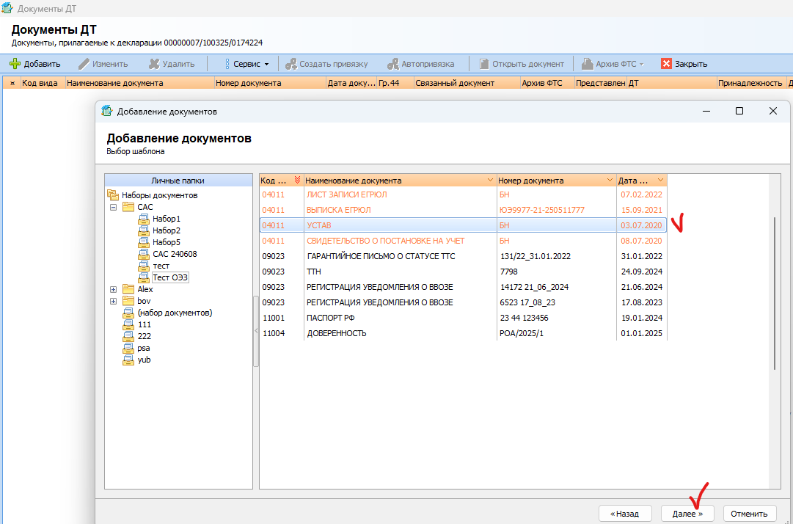Image resolution: width=793 pixels, height=524 pixels.
Task: Click the « Назад button
Action: click(625, 514)
